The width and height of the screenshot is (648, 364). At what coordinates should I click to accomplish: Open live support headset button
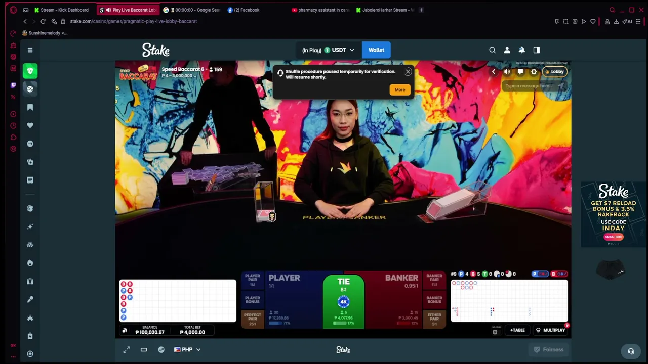pyautogui.click(x=631, y=351)
